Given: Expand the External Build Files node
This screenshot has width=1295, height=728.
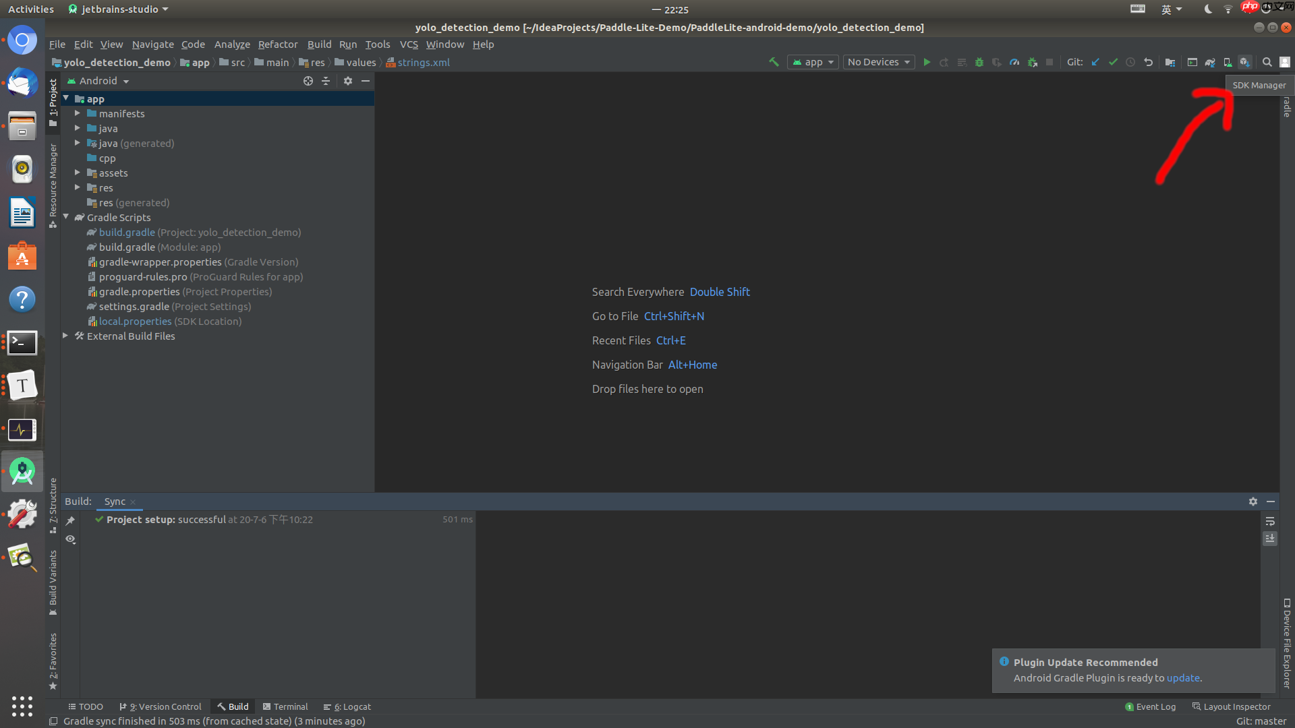Looking at the screenshot, I should point(65,336).
